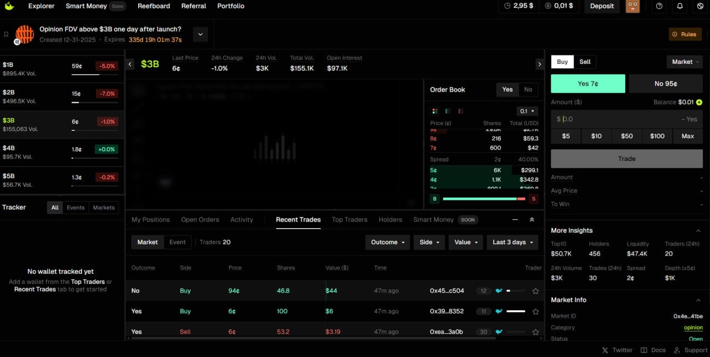Select the No 95¢ outcome option
This screenshot has width=710, height=357.
(666, 83)
